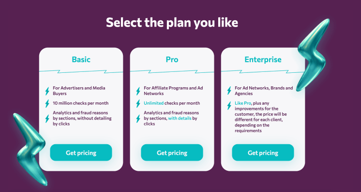This screenshot has height=192, width=361.
Task: Click lightning icon beside 'For Ad Networks, Brands and Agencies'
Action: [229, 90]
